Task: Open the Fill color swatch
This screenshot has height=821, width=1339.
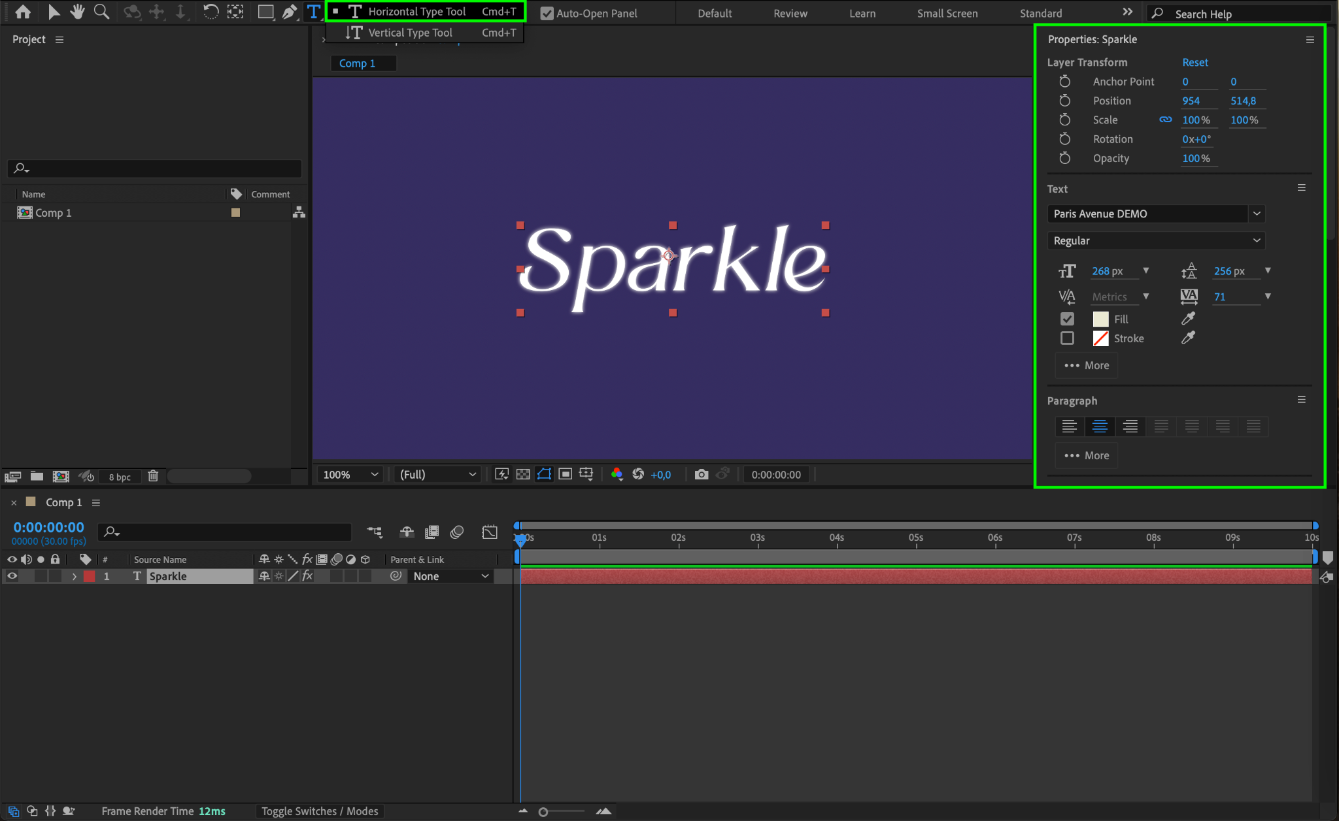Action: point(1100,319)
